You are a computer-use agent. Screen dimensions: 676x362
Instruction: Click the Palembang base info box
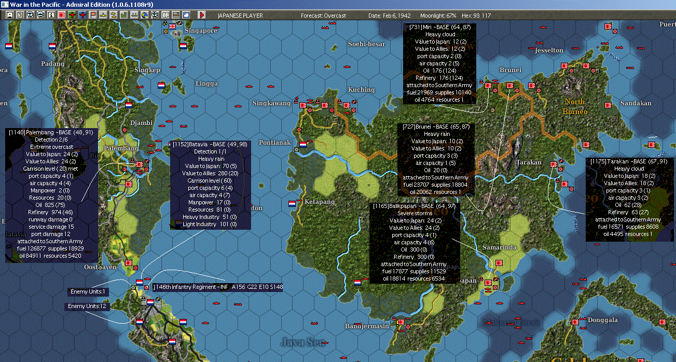coord(51,195)
